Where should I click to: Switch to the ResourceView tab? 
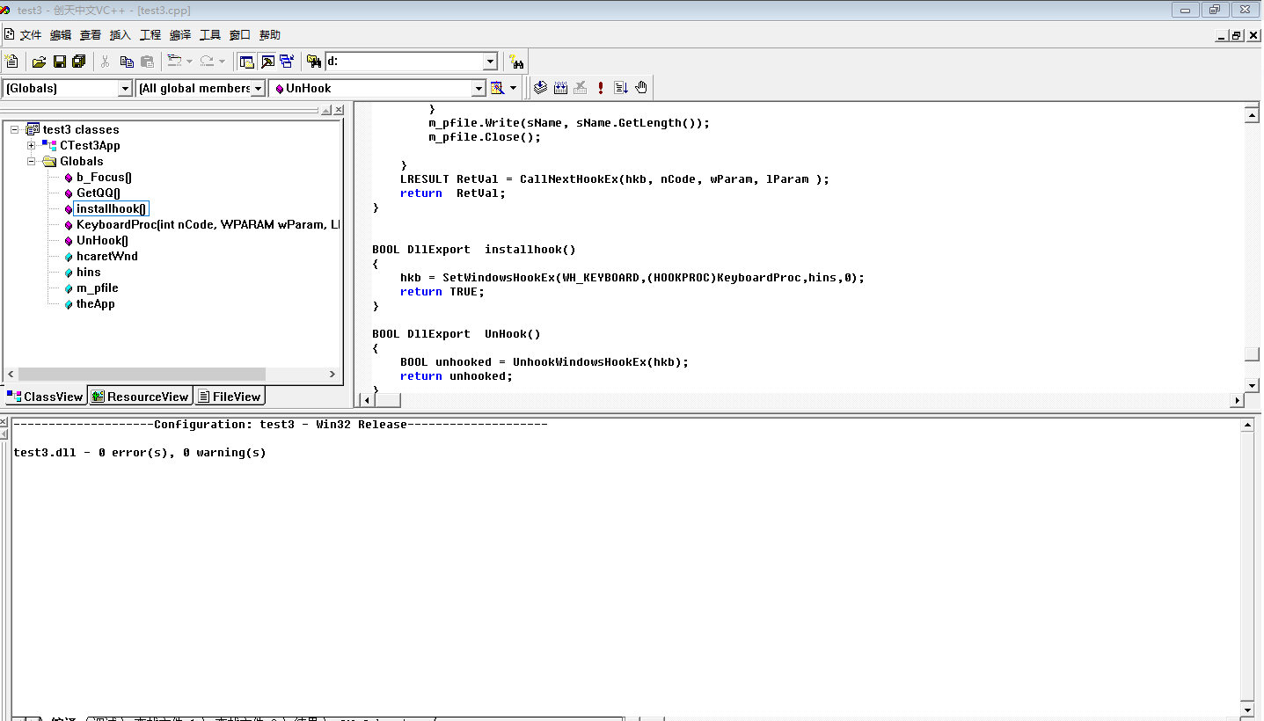[x=140, y=397]
